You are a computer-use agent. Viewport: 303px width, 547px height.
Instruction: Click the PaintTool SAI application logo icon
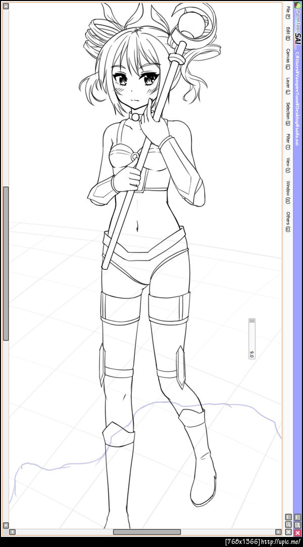click(x=297, y=6)
